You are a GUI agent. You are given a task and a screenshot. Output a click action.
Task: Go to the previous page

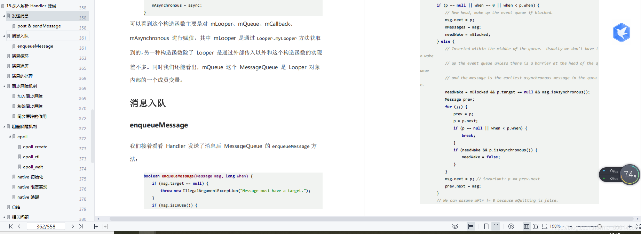coord(19,226)
